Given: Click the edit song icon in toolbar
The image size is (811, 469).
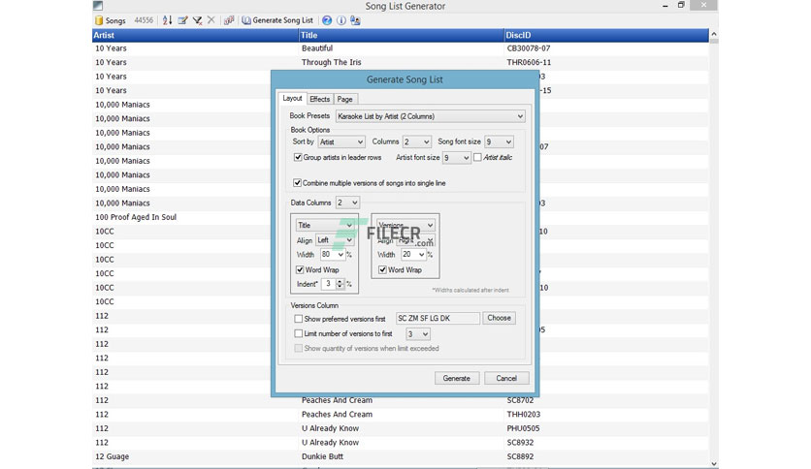Looking at the screenshot, I should pyautogui.click(x=182, y=20).
